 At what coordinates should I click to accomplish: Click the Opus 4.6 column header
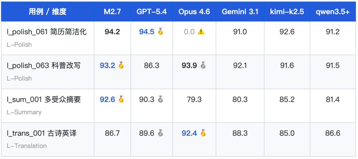[194, 12]
